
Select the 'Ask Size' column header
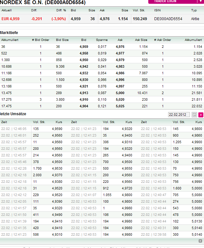[x=141, y=40]
